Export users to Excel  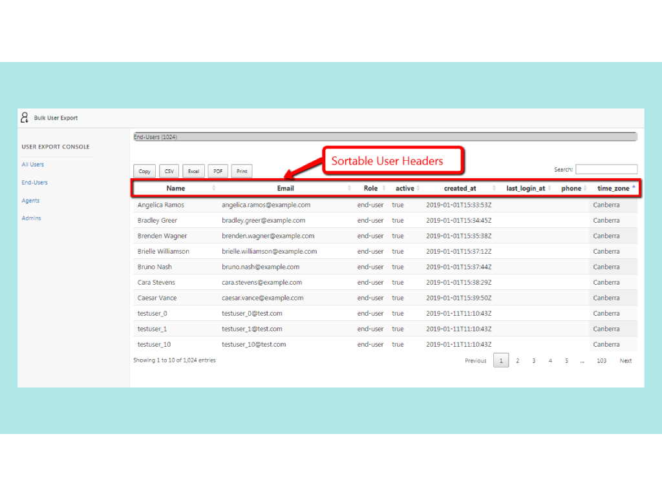(x=193, y=171)
